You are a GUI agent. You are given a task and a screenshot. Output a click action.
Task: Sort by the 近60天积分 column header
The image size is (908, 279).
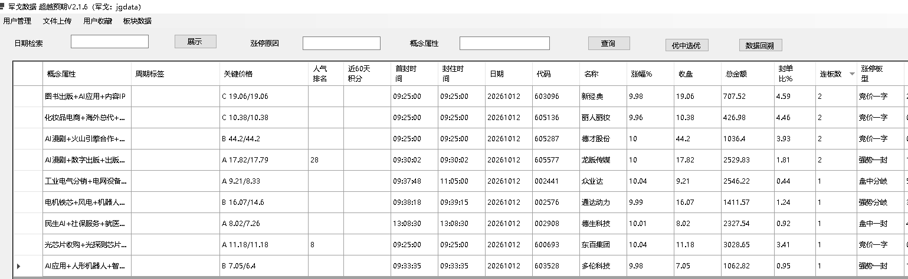[x=367, y=74]
